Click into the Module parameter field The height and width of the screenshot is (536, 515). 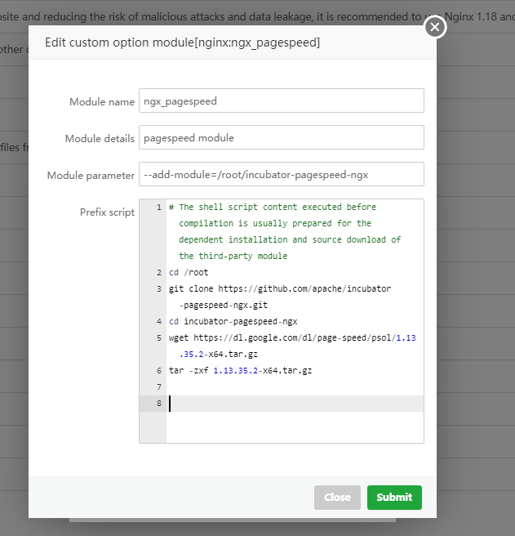point(281,174)
